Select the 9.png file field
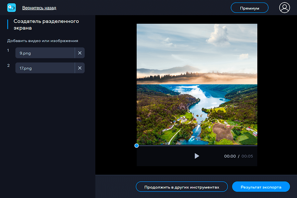This screenshot has width=297, height=198. (x=45, y=53)
